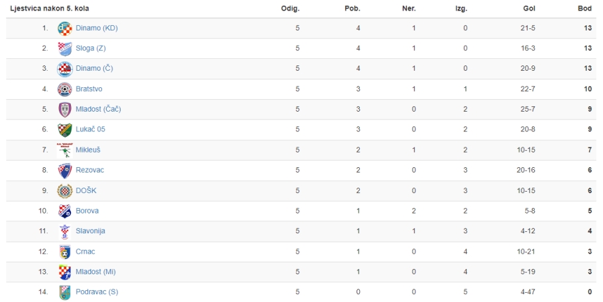Open the Lukač 05 team link
The height and width of the screenshot is (302, 603).
(x=90, y=130)
